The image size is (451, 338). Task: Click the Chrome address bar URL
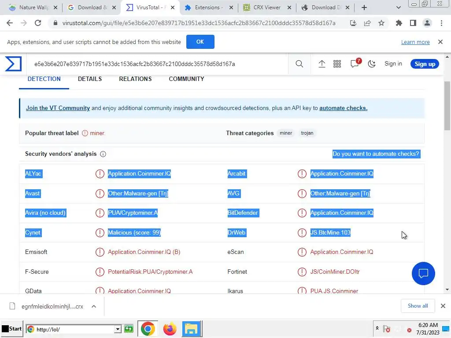pyautogui.click(x=199, y=23)
